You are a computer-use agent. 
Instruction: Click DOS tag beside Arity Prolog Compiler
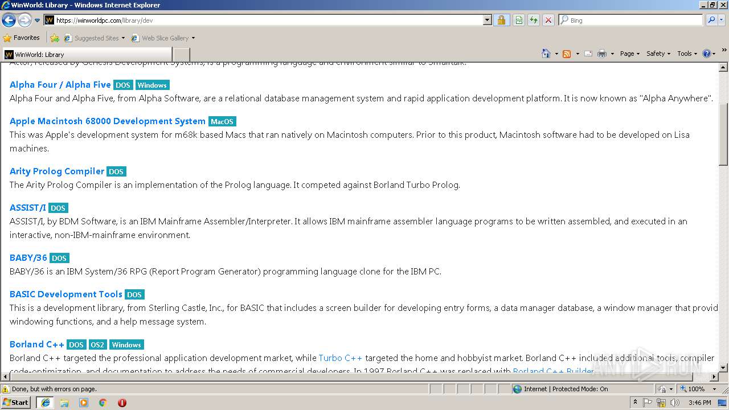[116, 171]
